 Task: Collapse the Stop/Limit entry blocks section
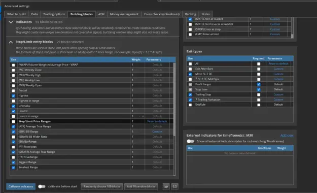pos(11,42)
